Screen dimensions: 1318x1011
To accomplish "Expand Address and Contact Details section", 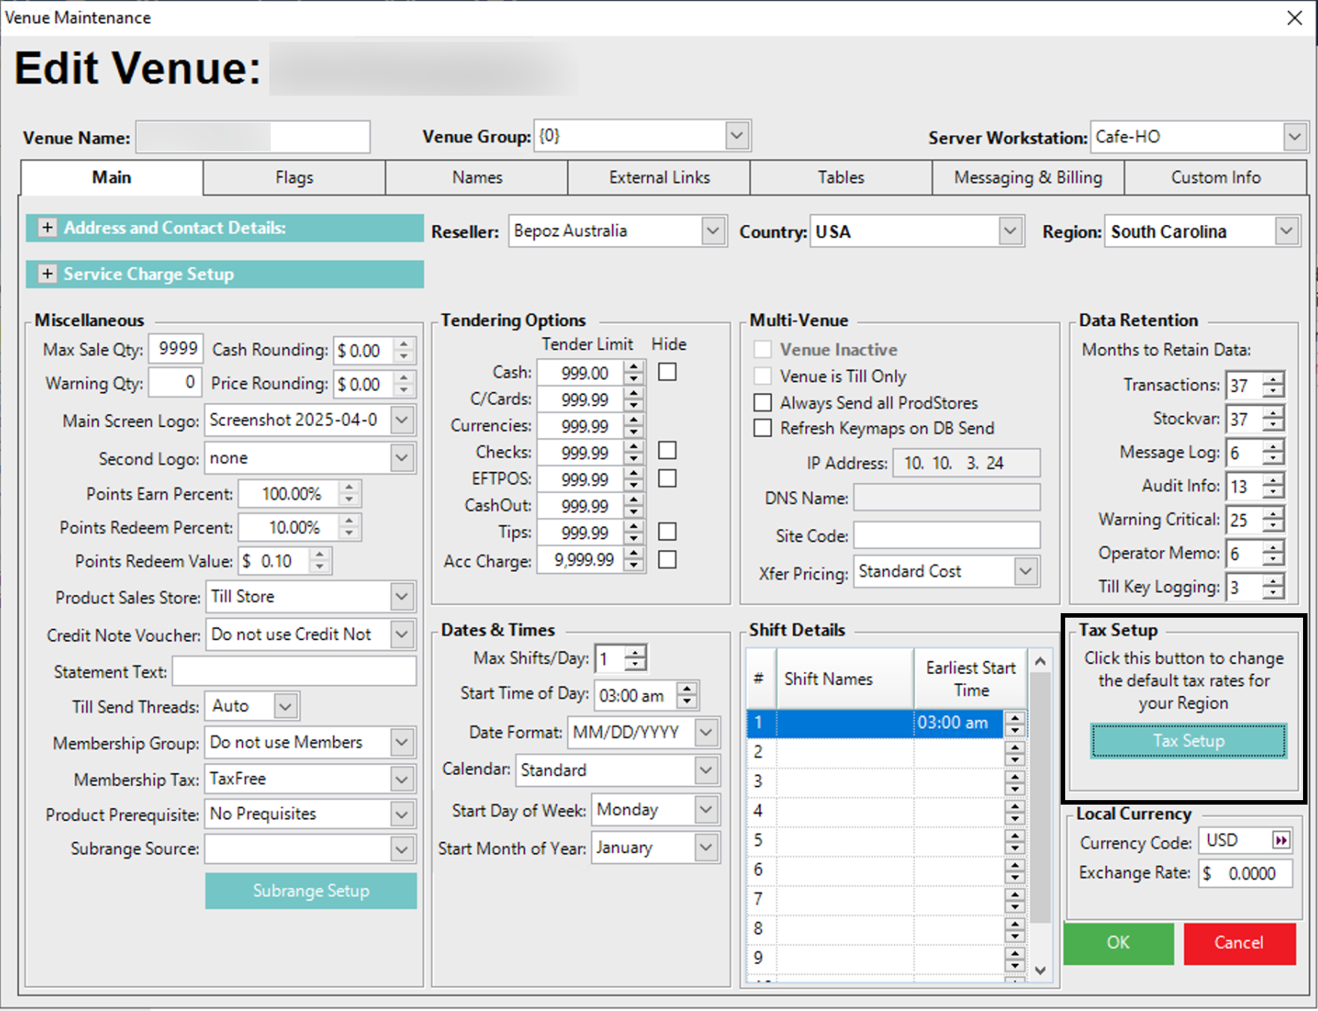I will click(x=47, y=227).
